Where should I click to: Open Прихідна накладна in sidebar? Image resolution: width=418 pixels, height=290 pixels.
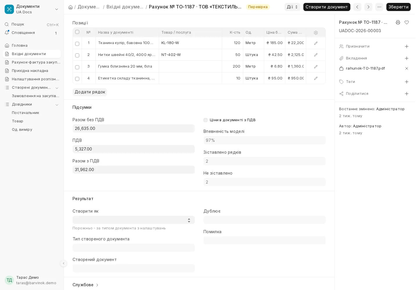(32, 71)
